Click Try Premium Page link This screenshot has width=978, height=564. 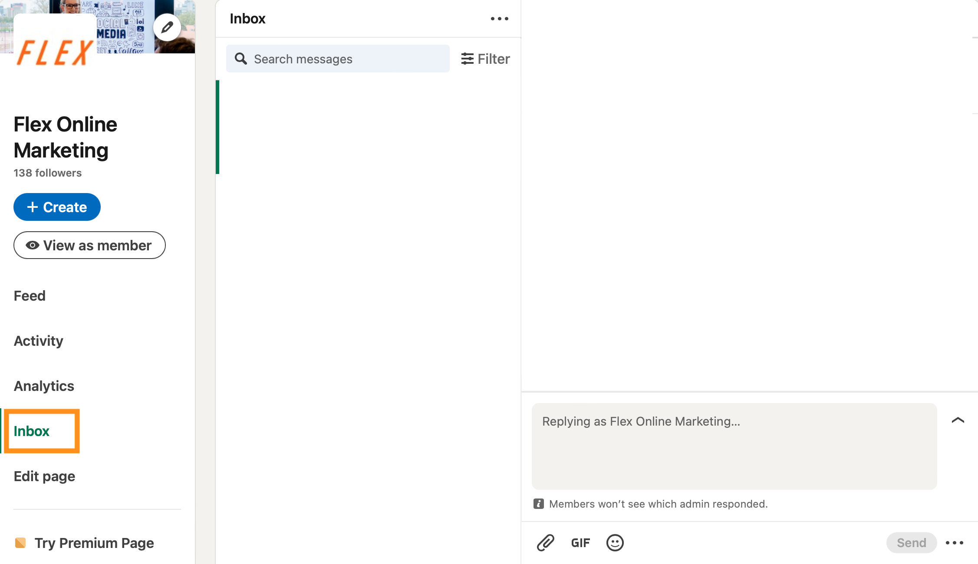click(84, 543)
